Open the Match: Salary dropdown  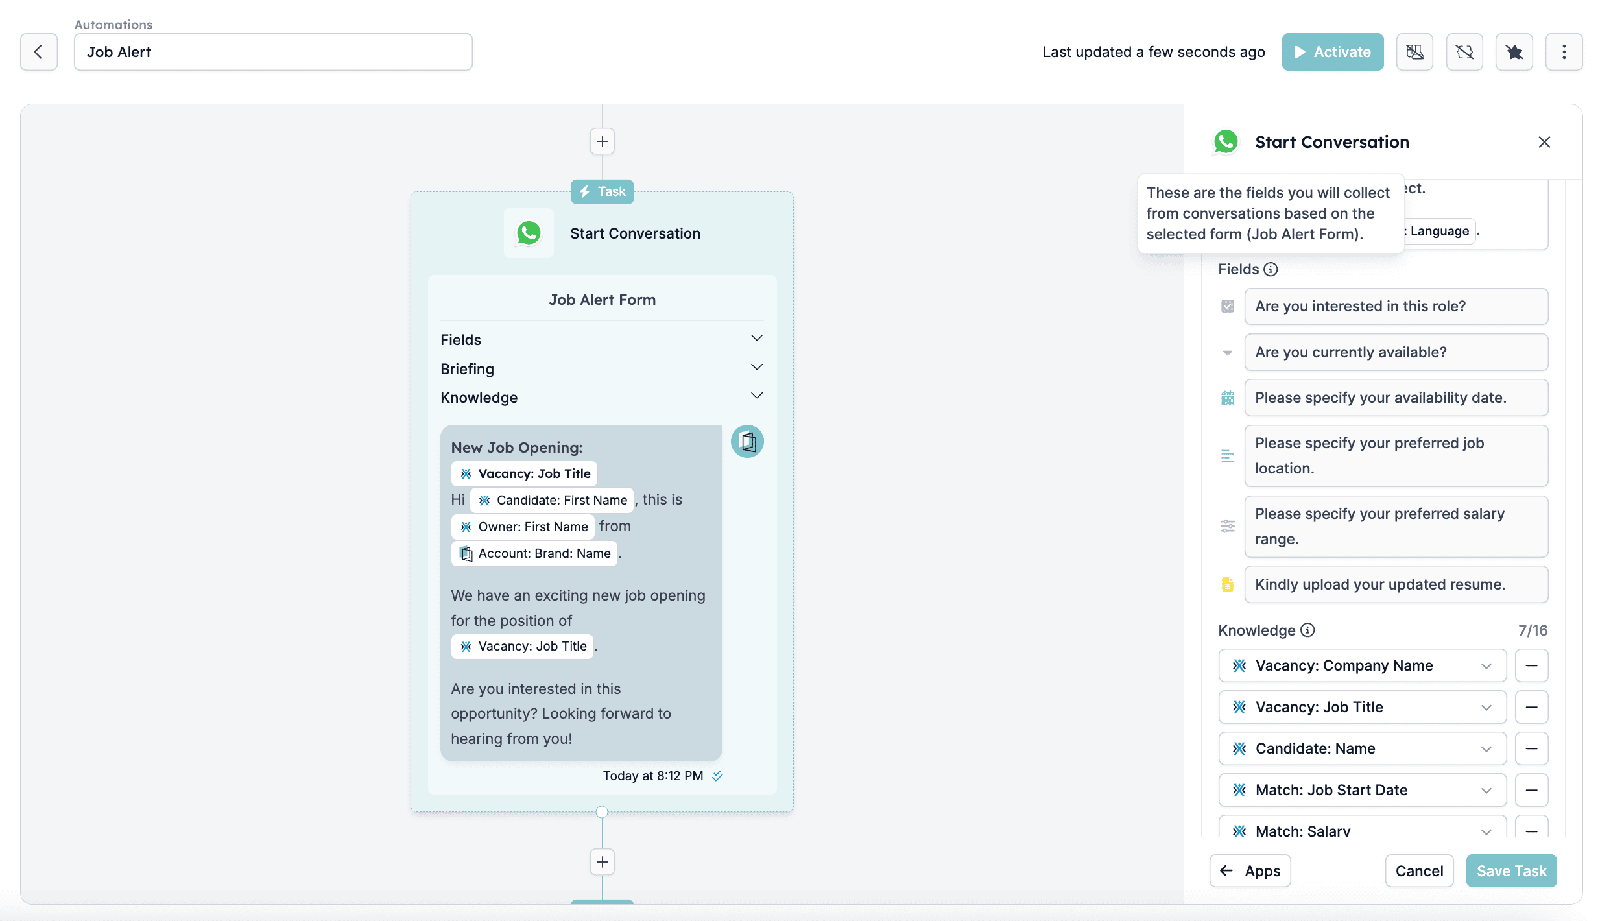[1362, 828]
